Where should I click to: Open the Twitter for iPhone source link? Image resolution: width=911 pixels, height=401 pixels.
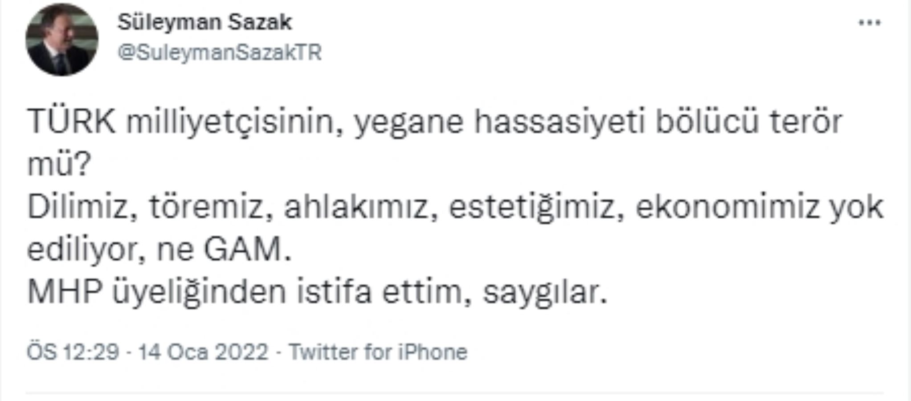tap(378, 352)
